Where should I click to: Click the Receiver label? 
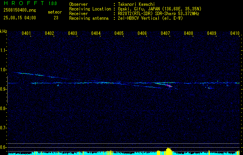pos(78,14)
